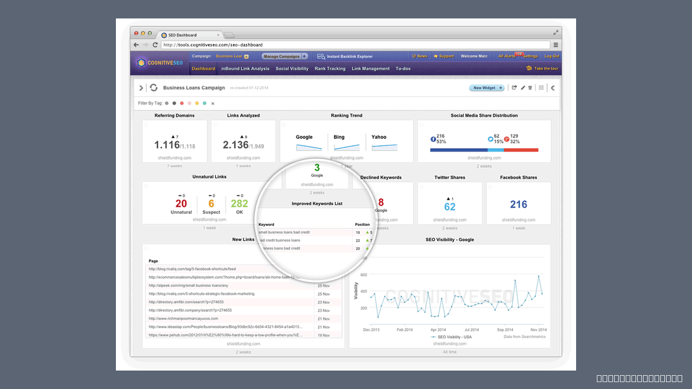Click the browser forward arrow
This screenshot has height=389, width=692.
tap(145, 44)
